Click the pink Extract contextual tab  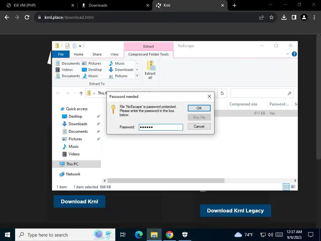pyautogui.click(x=149, y=46)
